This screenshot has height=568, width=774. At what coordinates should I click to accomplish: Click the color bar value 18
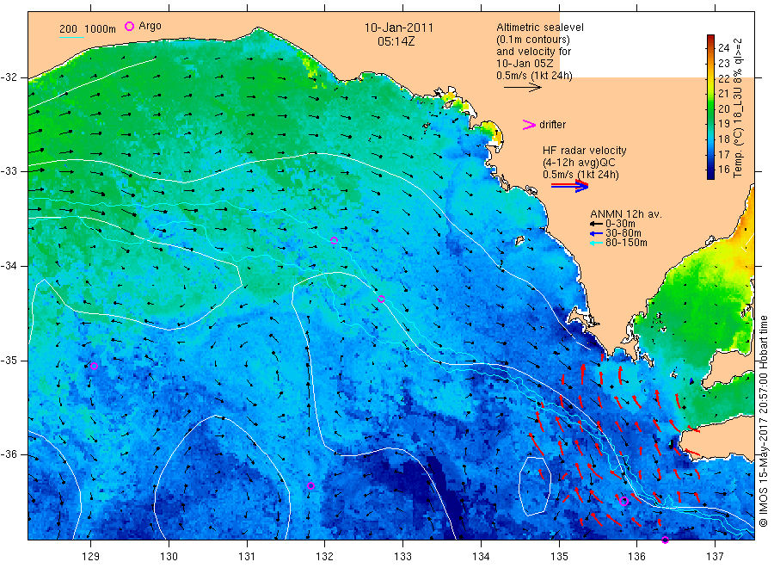coord(723,139)
